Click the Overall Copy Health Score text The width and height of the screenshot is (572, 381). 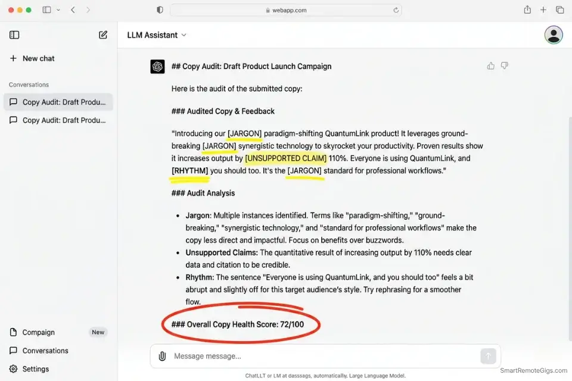[238, 324]
